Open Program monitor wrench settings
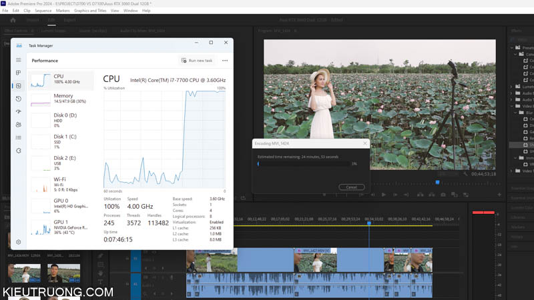The image size is (534, 300). (465, 174)
